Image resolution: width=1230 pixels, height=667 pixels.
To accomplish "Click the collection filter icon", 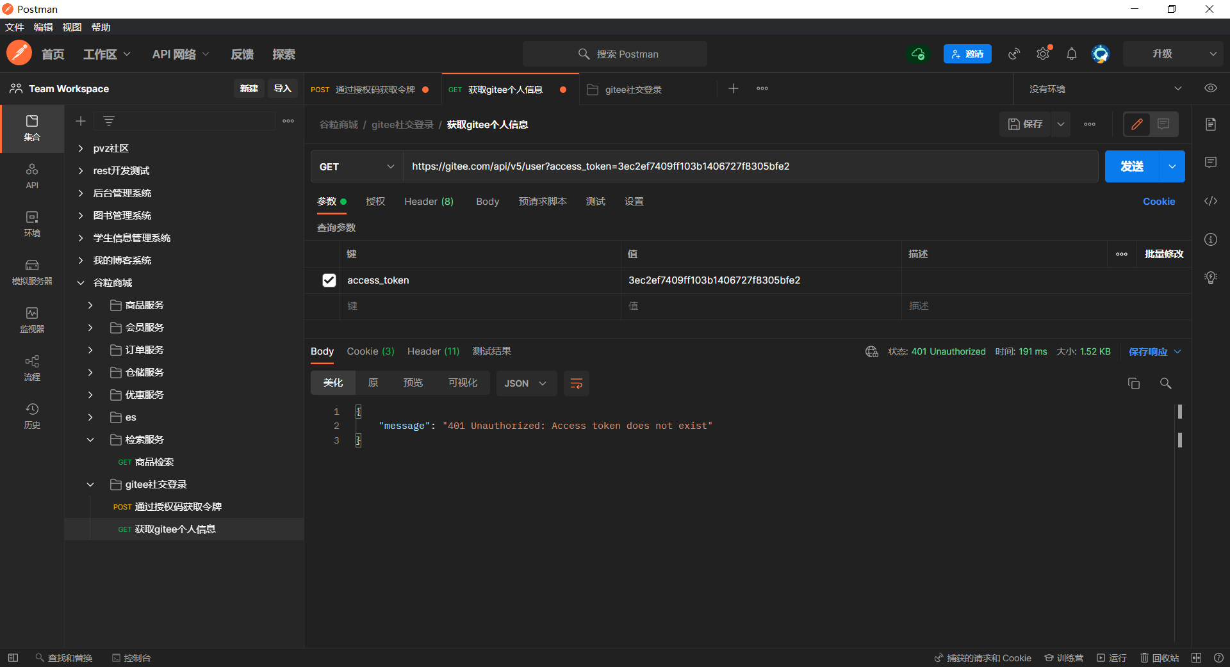I will pos(109,121).
